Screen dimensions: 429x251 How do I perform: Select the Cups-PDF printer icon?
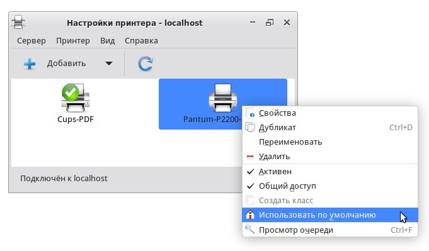76,98
